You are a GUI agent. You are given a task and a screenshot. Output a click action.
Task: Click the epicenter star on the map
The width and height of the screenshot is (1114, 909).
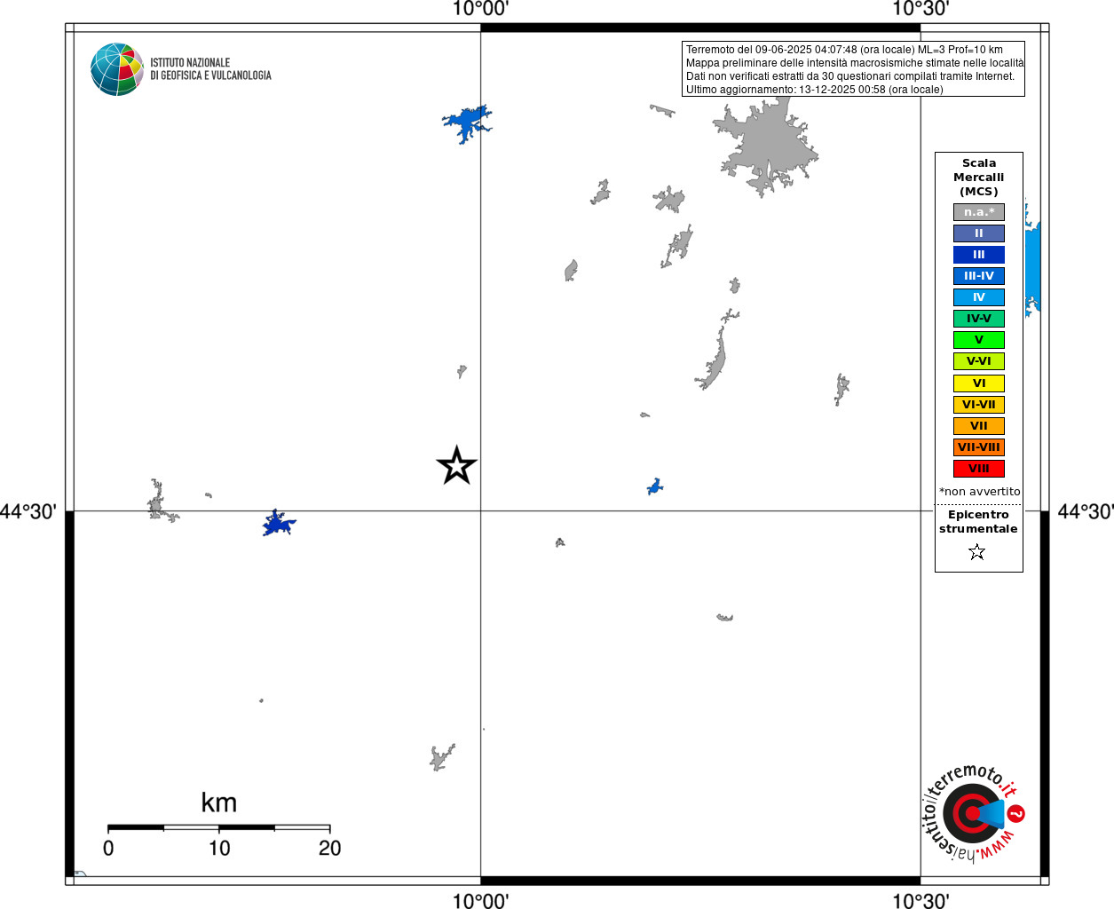[456, 465]
